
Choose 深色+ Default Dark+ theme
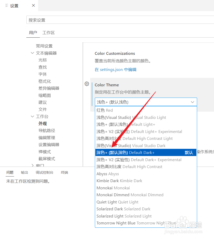click(x=146, y=153)
